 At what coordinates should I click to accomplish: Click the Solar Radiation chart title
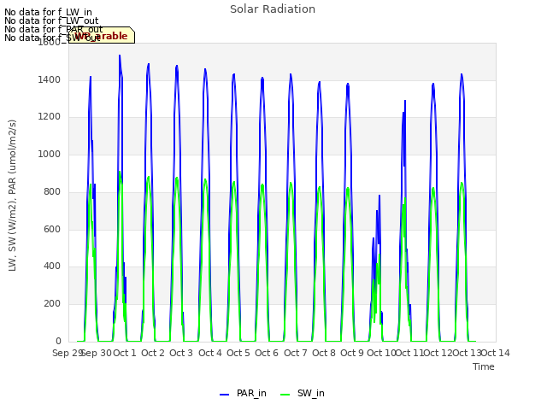(273, 9)
